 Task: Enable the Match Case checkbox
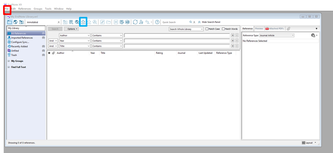point(207,29)
